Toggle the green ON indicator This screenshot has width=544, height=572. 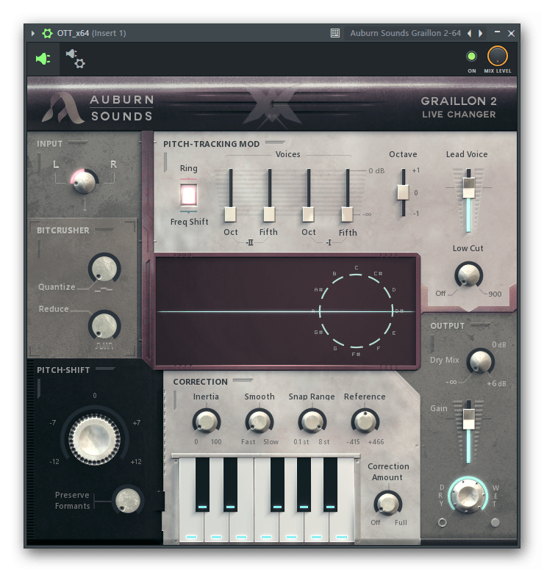coord(471,57)
